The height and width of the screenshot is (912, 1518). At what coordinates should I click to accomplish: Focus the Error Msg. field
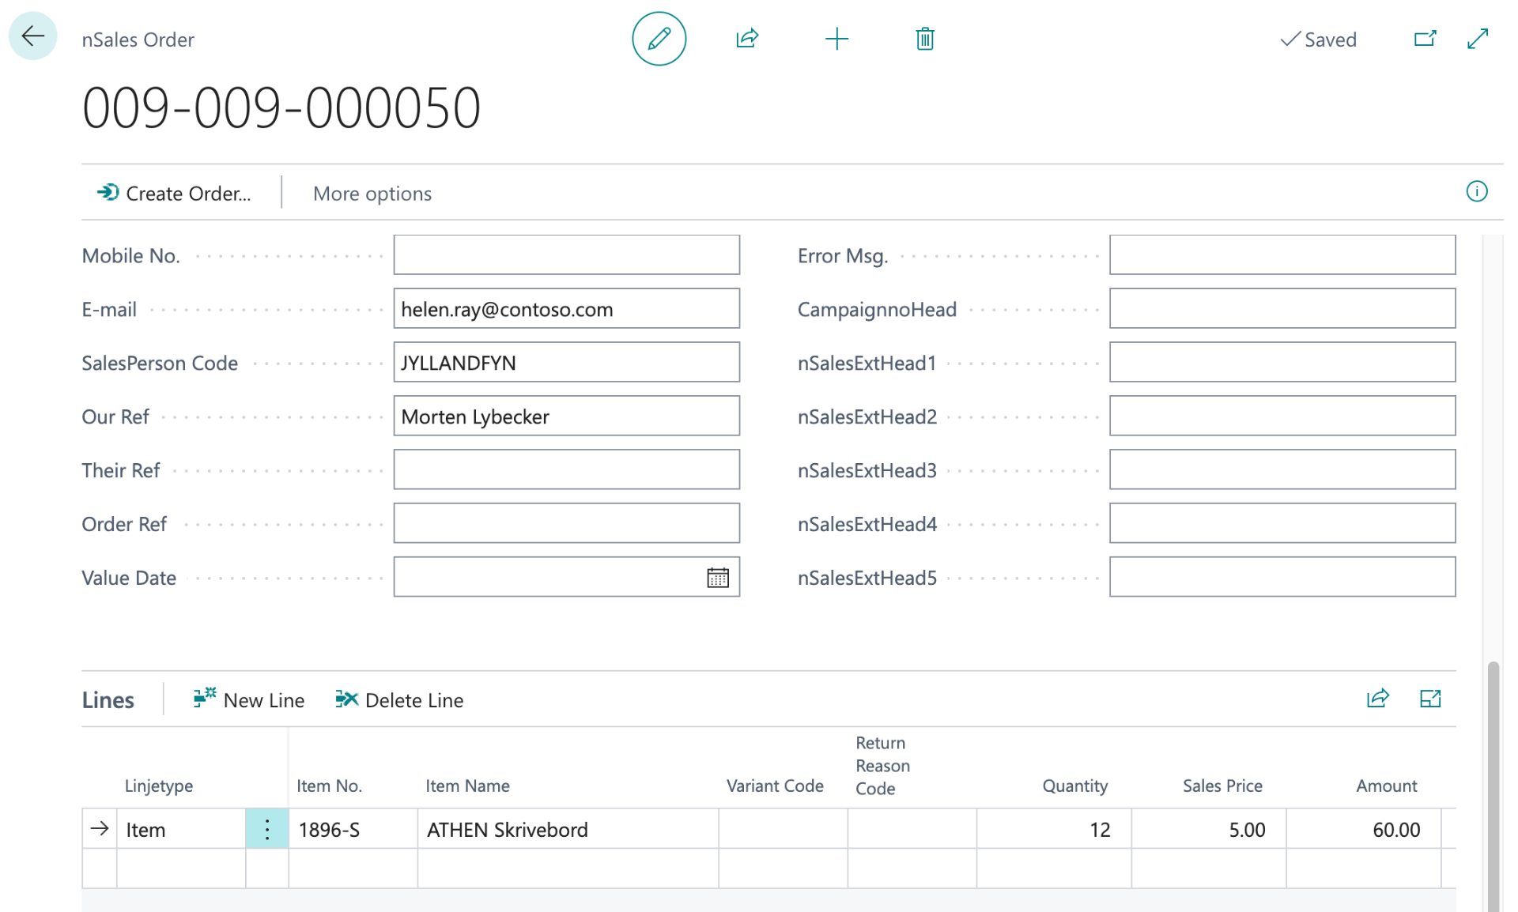click(x=1282, y=254)
